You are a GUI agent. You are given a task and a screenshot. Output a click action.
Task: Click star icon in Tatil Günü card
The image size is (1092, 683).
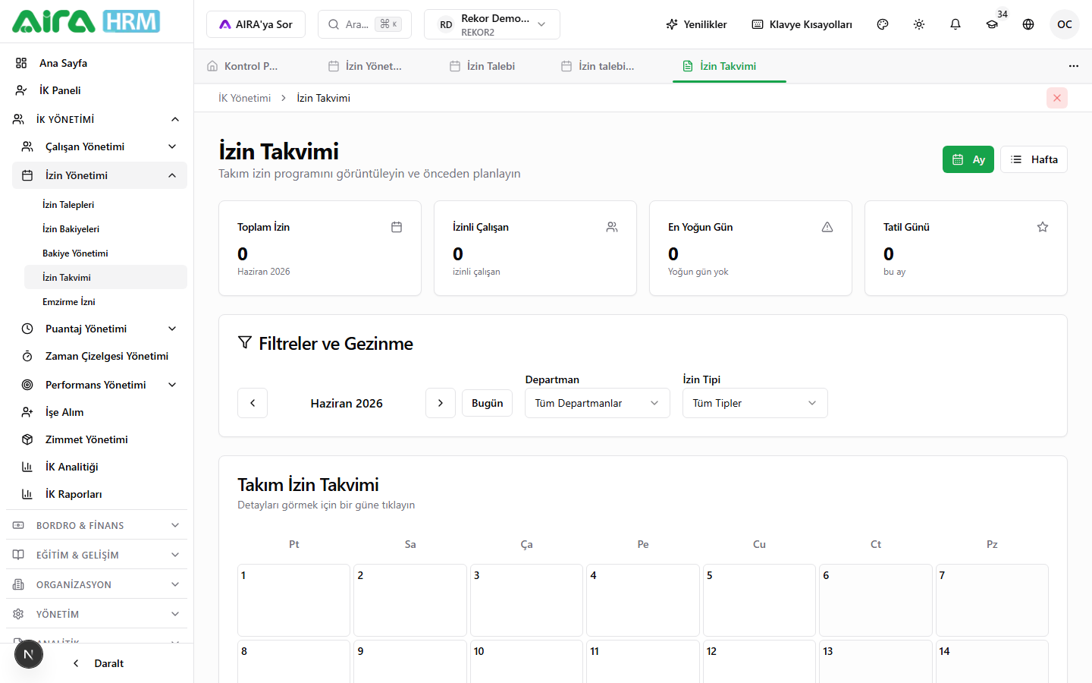click(1043, 227)
